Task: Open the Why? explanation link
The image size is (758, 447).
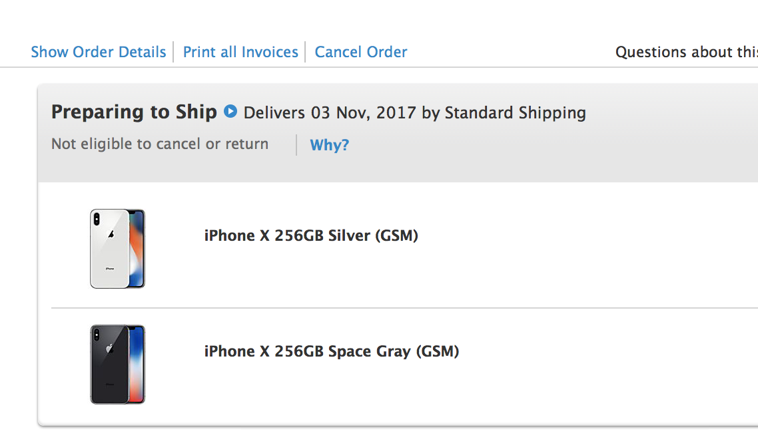Action: click(x=329, y=145)
